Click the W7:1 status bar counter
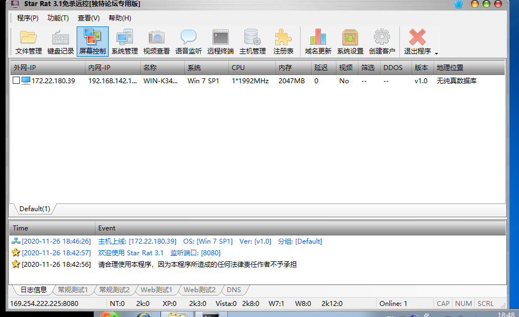Image resolution: width=519 pixels, height=317 pixels. tap(276, 303)
